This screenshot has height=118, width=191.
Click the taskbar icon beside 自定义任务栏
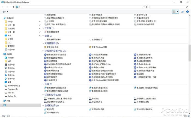tap(90, 102)
